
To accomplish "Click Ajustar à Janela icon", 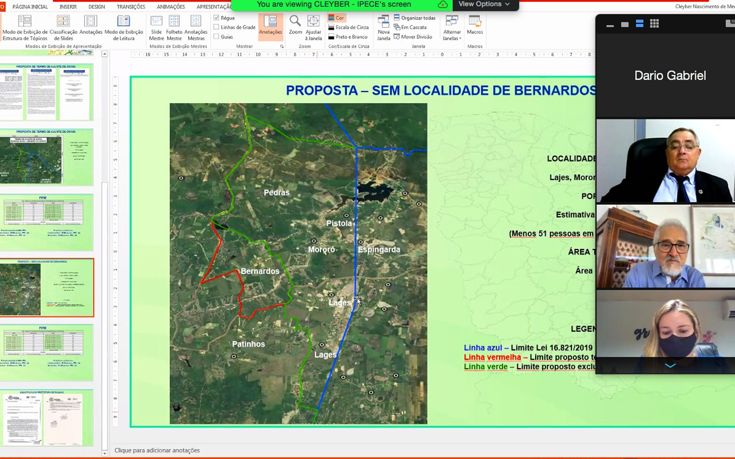I will point(314,27).
